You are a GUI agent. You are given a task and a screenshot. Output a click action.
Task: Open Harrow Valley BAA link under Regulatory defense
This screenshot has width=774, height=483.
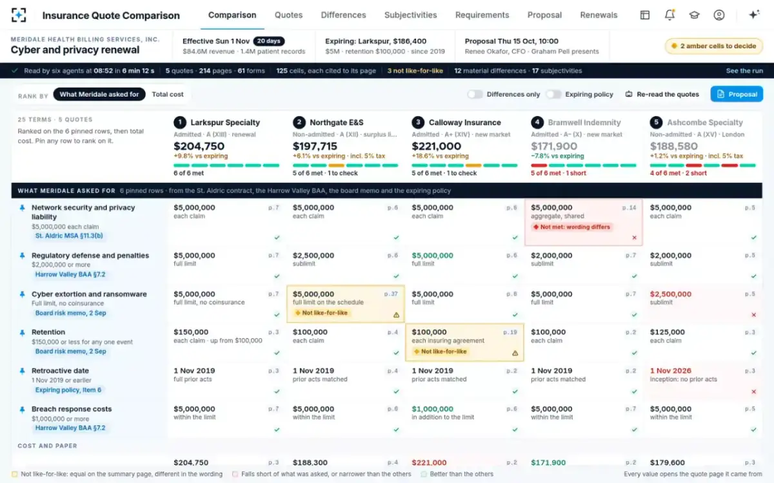tap(70, 274)
